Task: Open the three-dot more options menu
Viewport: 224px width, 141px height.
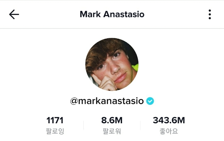Action: [x=210, y=14]
